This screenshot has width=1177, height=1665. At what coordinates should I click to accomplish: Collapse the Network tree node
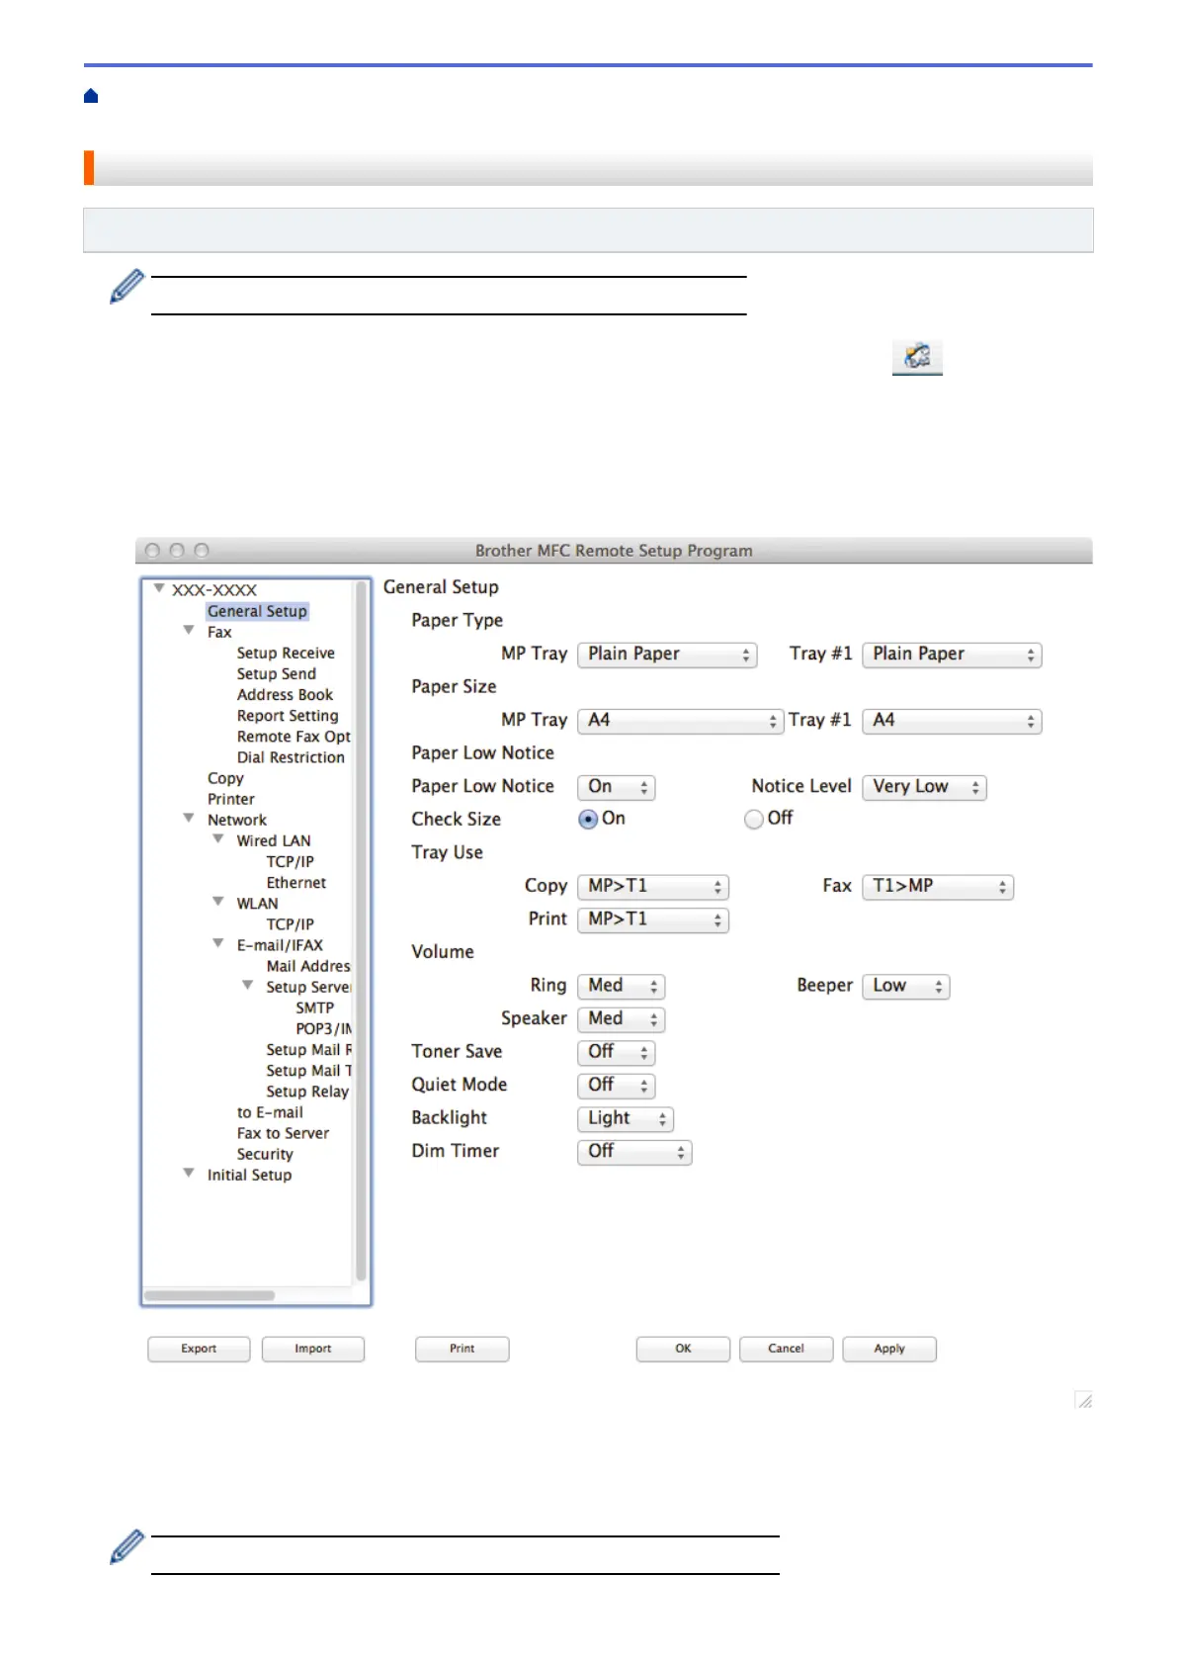coord(188,818)
